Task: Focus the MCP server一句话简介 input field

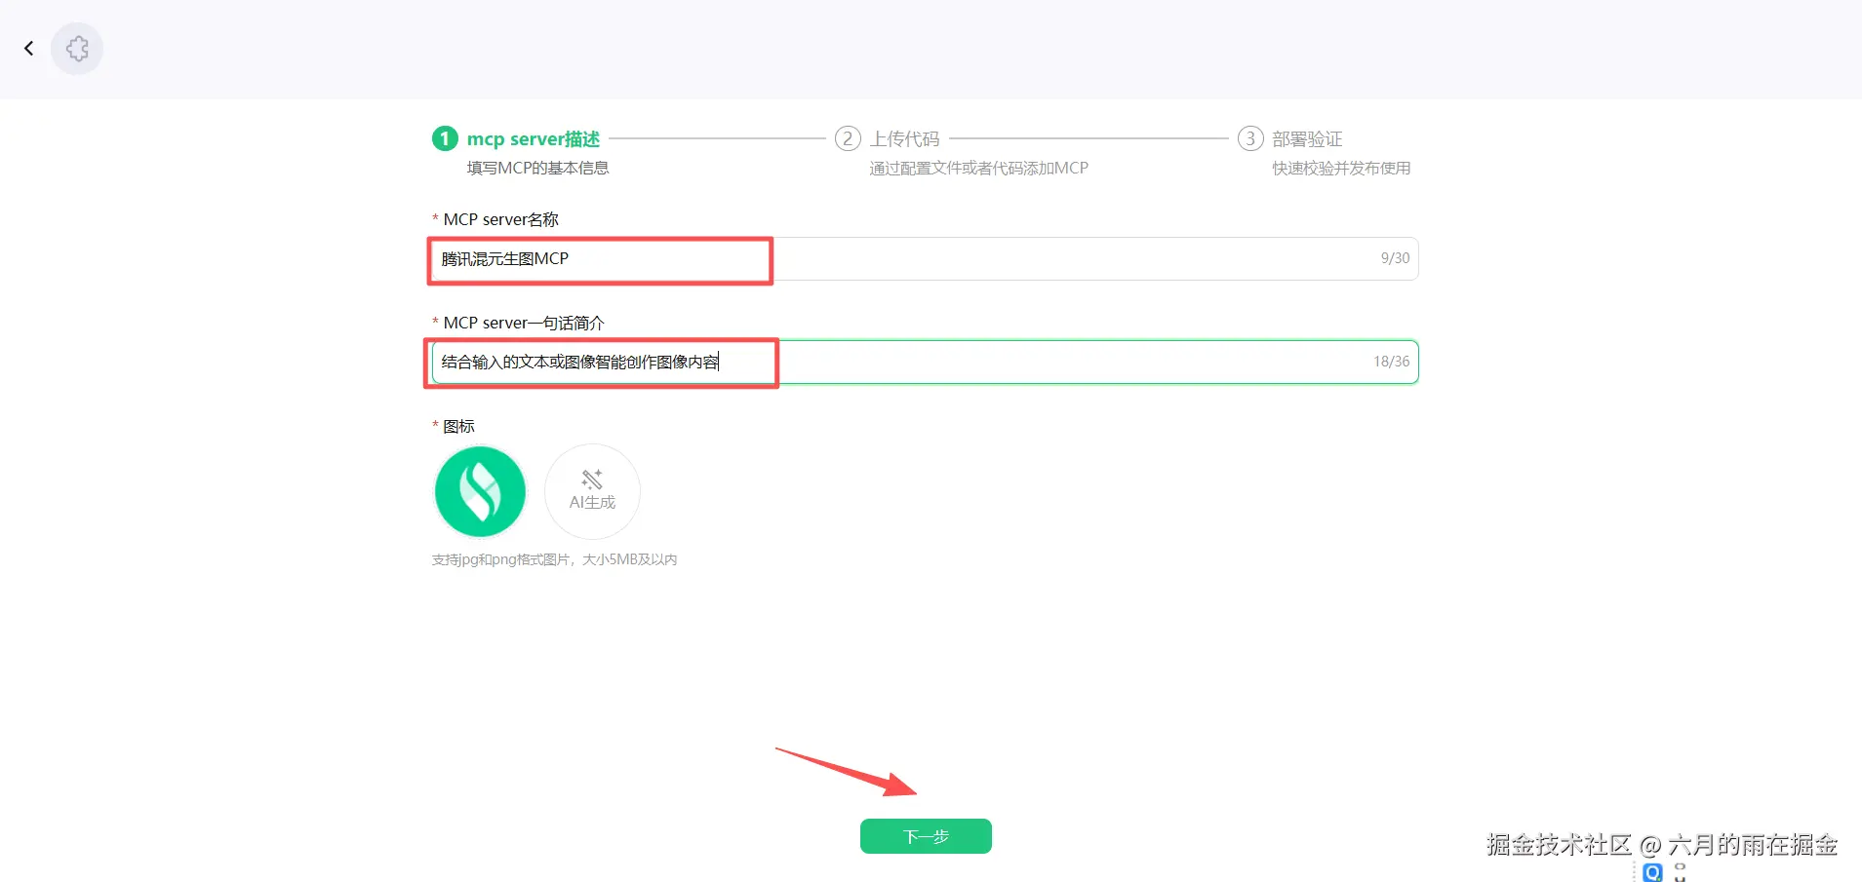Action: point(925,362)
